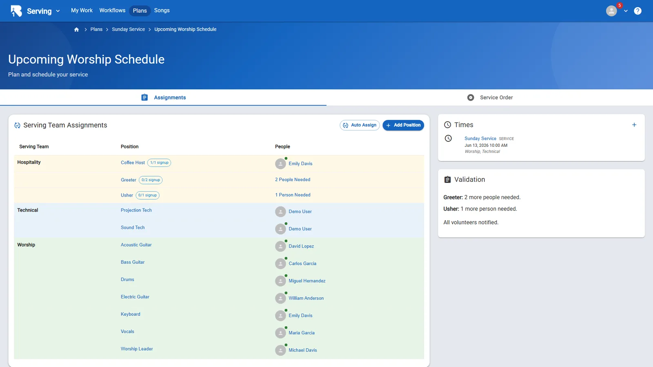This screenshot has height=367, width=653.
Task: Open the Acoustic Guitar position
Action: point(136,245)
